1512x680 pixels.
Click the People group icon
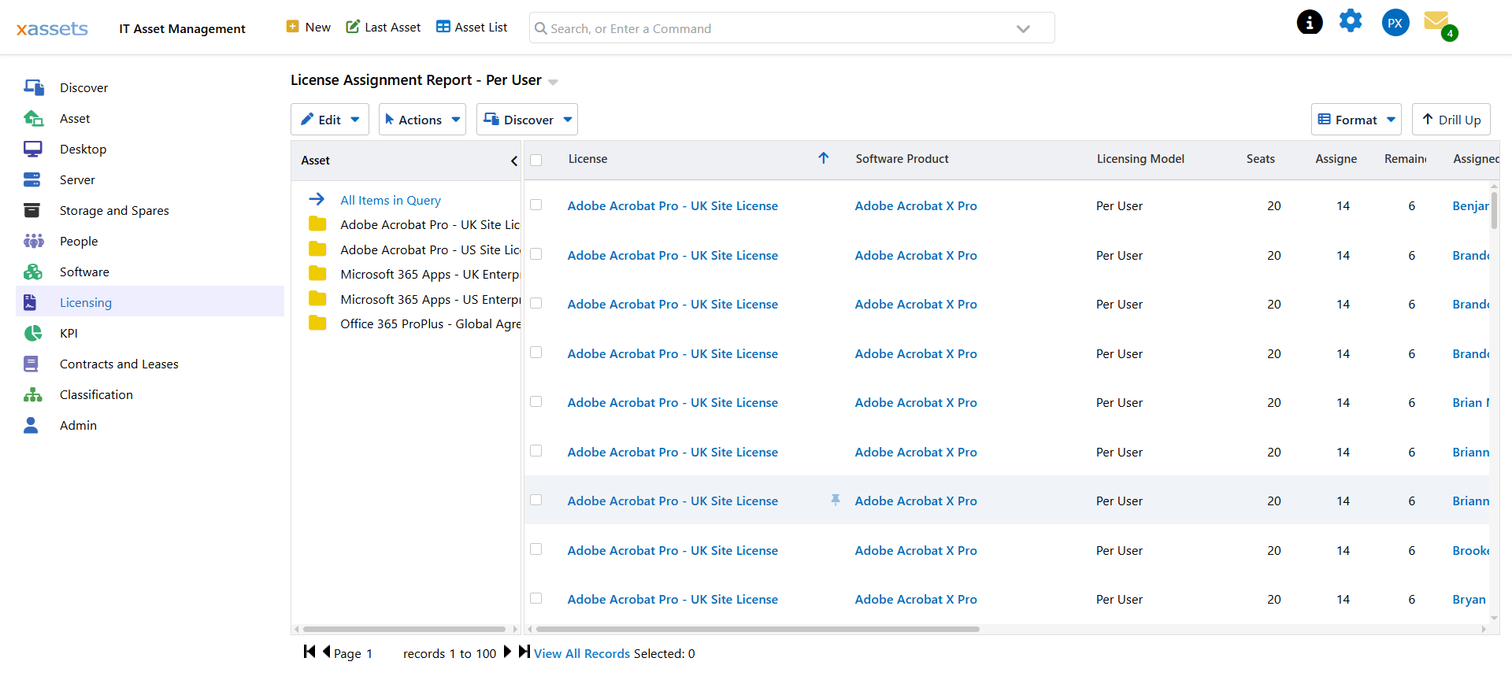[33, 241]
